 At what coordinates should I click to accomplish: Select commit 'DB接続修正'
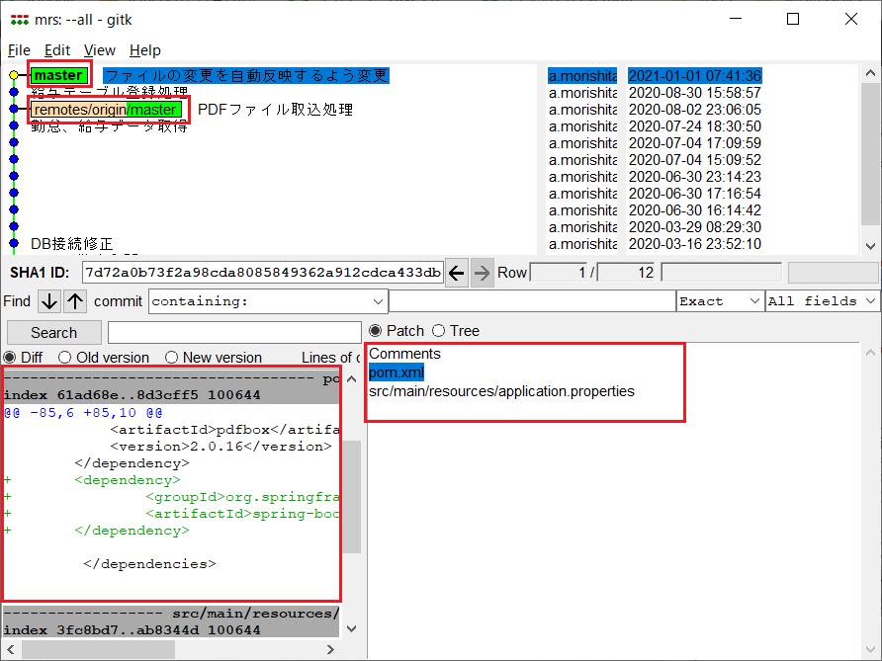pos(72,244)
